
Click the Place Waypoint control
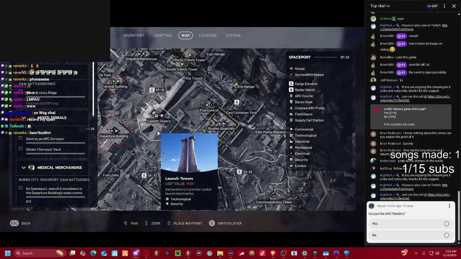(x=185, y=223)
